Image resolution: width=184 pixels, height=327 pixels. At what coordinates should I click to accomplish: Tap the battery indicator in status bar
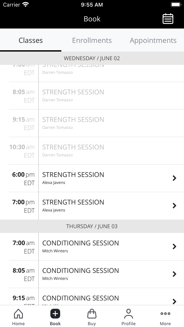tap(176, 4)
